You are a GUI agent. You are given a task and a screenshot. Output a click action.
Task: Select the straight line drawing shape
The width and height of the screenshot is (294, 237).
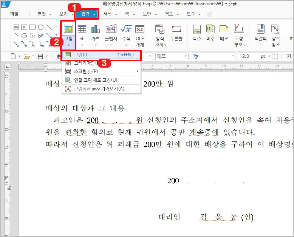coord(49,27)
